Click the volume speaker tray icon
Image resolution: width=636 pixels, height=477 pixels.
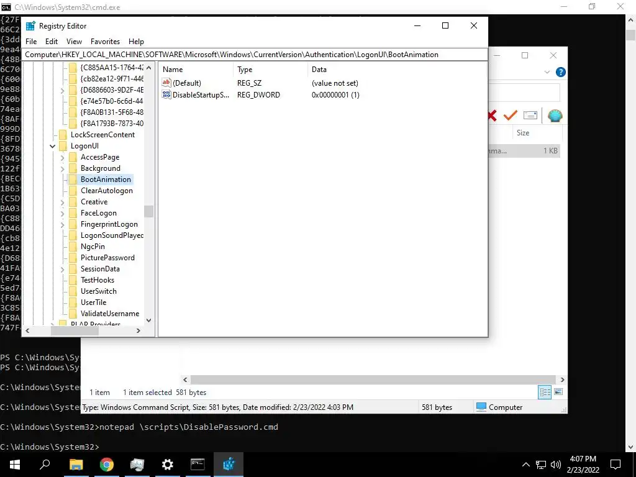556,465
